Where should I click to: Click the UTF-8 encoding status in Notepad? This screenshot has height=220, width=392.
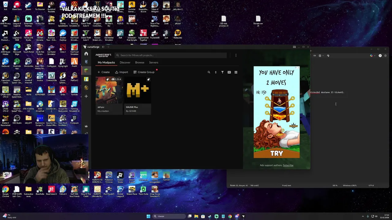[x=371, y=185]
